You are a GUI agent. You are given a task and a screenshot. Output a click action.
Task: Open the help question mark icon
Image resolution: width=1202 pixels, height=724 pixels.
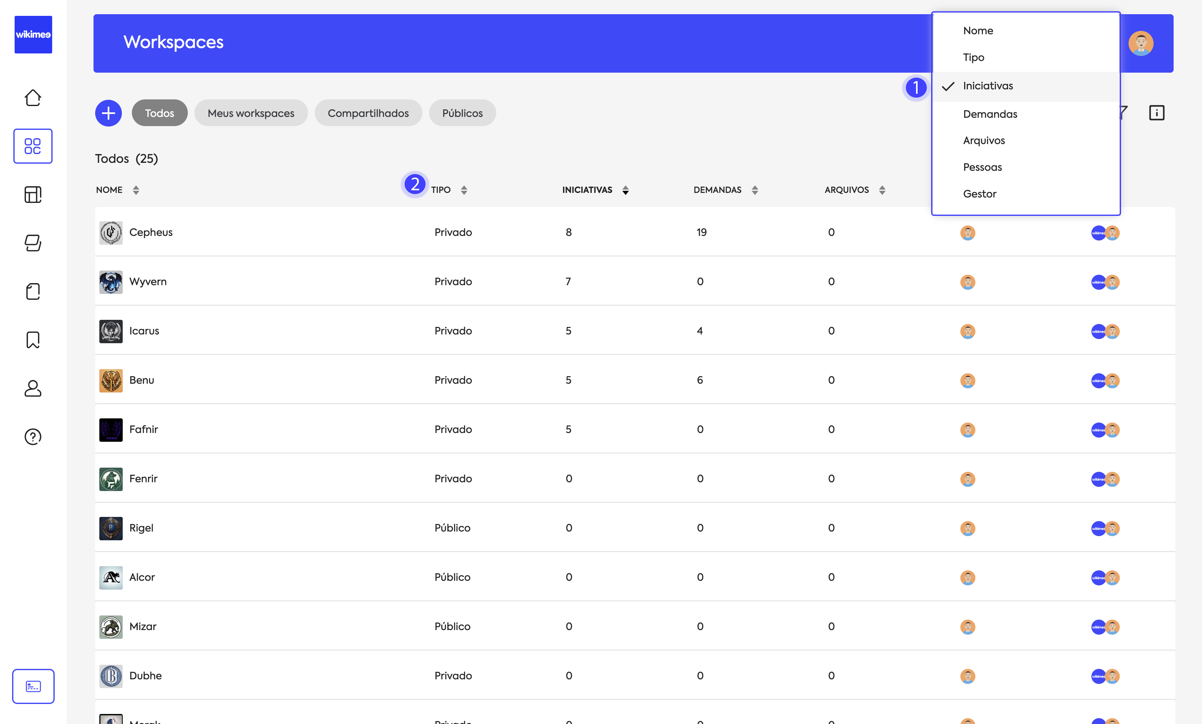point(33,437)
